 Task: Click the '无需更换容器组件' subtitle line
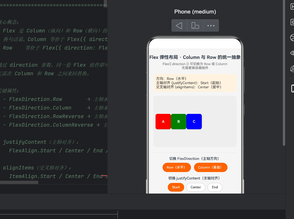point(195,68)
